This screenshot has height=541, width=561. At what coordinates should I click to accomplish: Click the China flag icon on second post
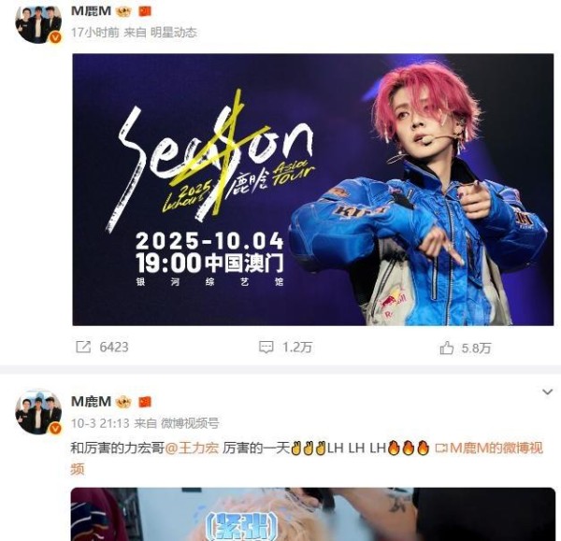(145, 402)
